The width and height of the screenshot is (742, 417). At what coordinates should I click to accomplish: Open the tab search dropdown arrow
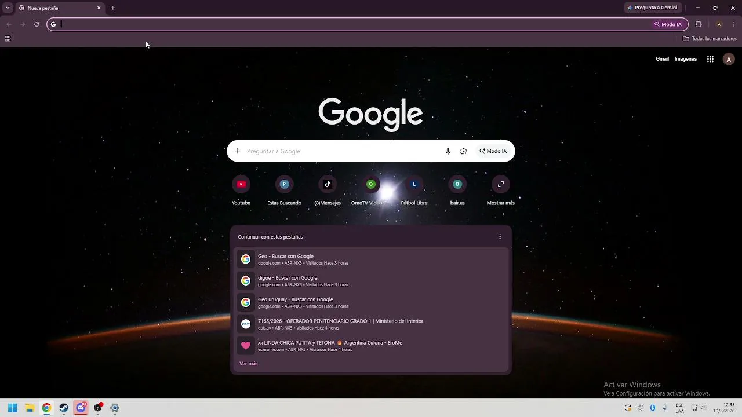coord(8,8)
